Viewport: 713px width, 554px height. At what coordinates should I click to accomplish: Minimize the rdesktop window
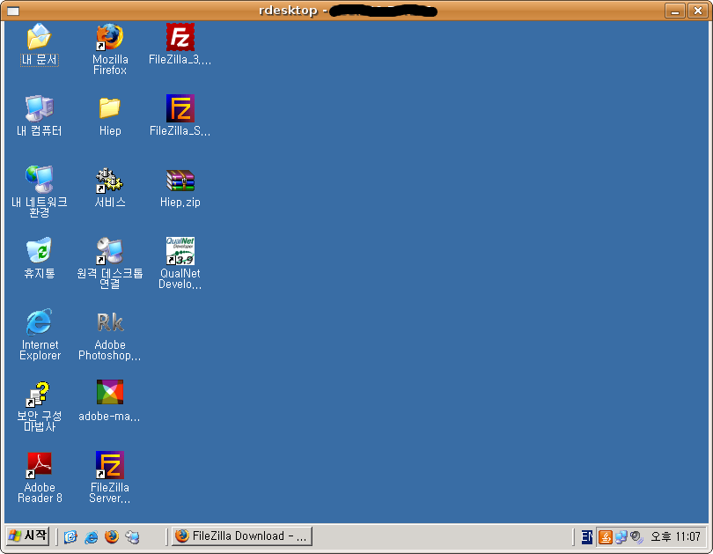pyautogui.click(x=675, y=11)
